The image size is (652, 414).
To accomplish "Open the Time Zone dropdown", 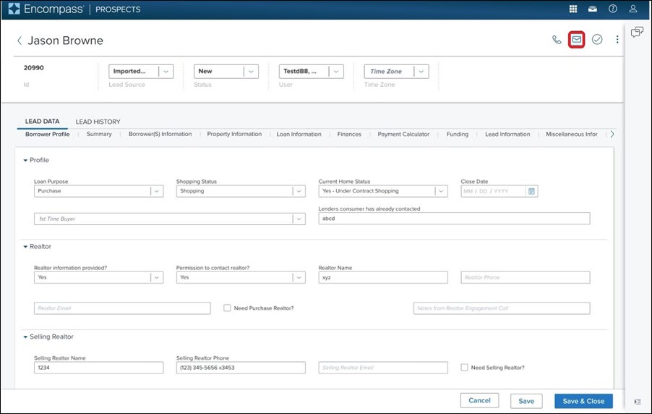I will click(396, 71).
